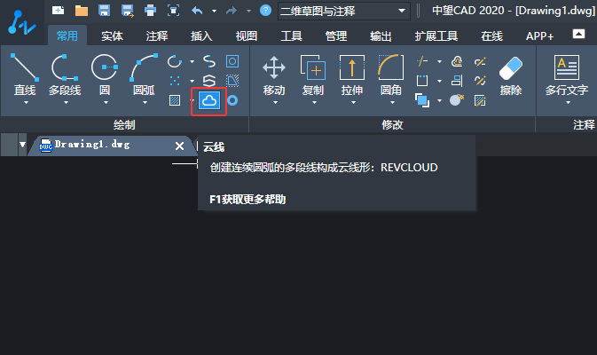Redo the undone action
Viewport: 597px width, 355px height.
click(x=232, y=11)
